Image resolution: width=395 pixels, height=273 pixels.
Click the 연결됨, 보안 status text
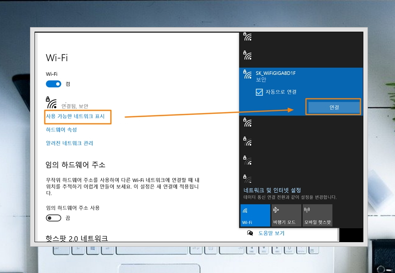[x=75, y=106]
